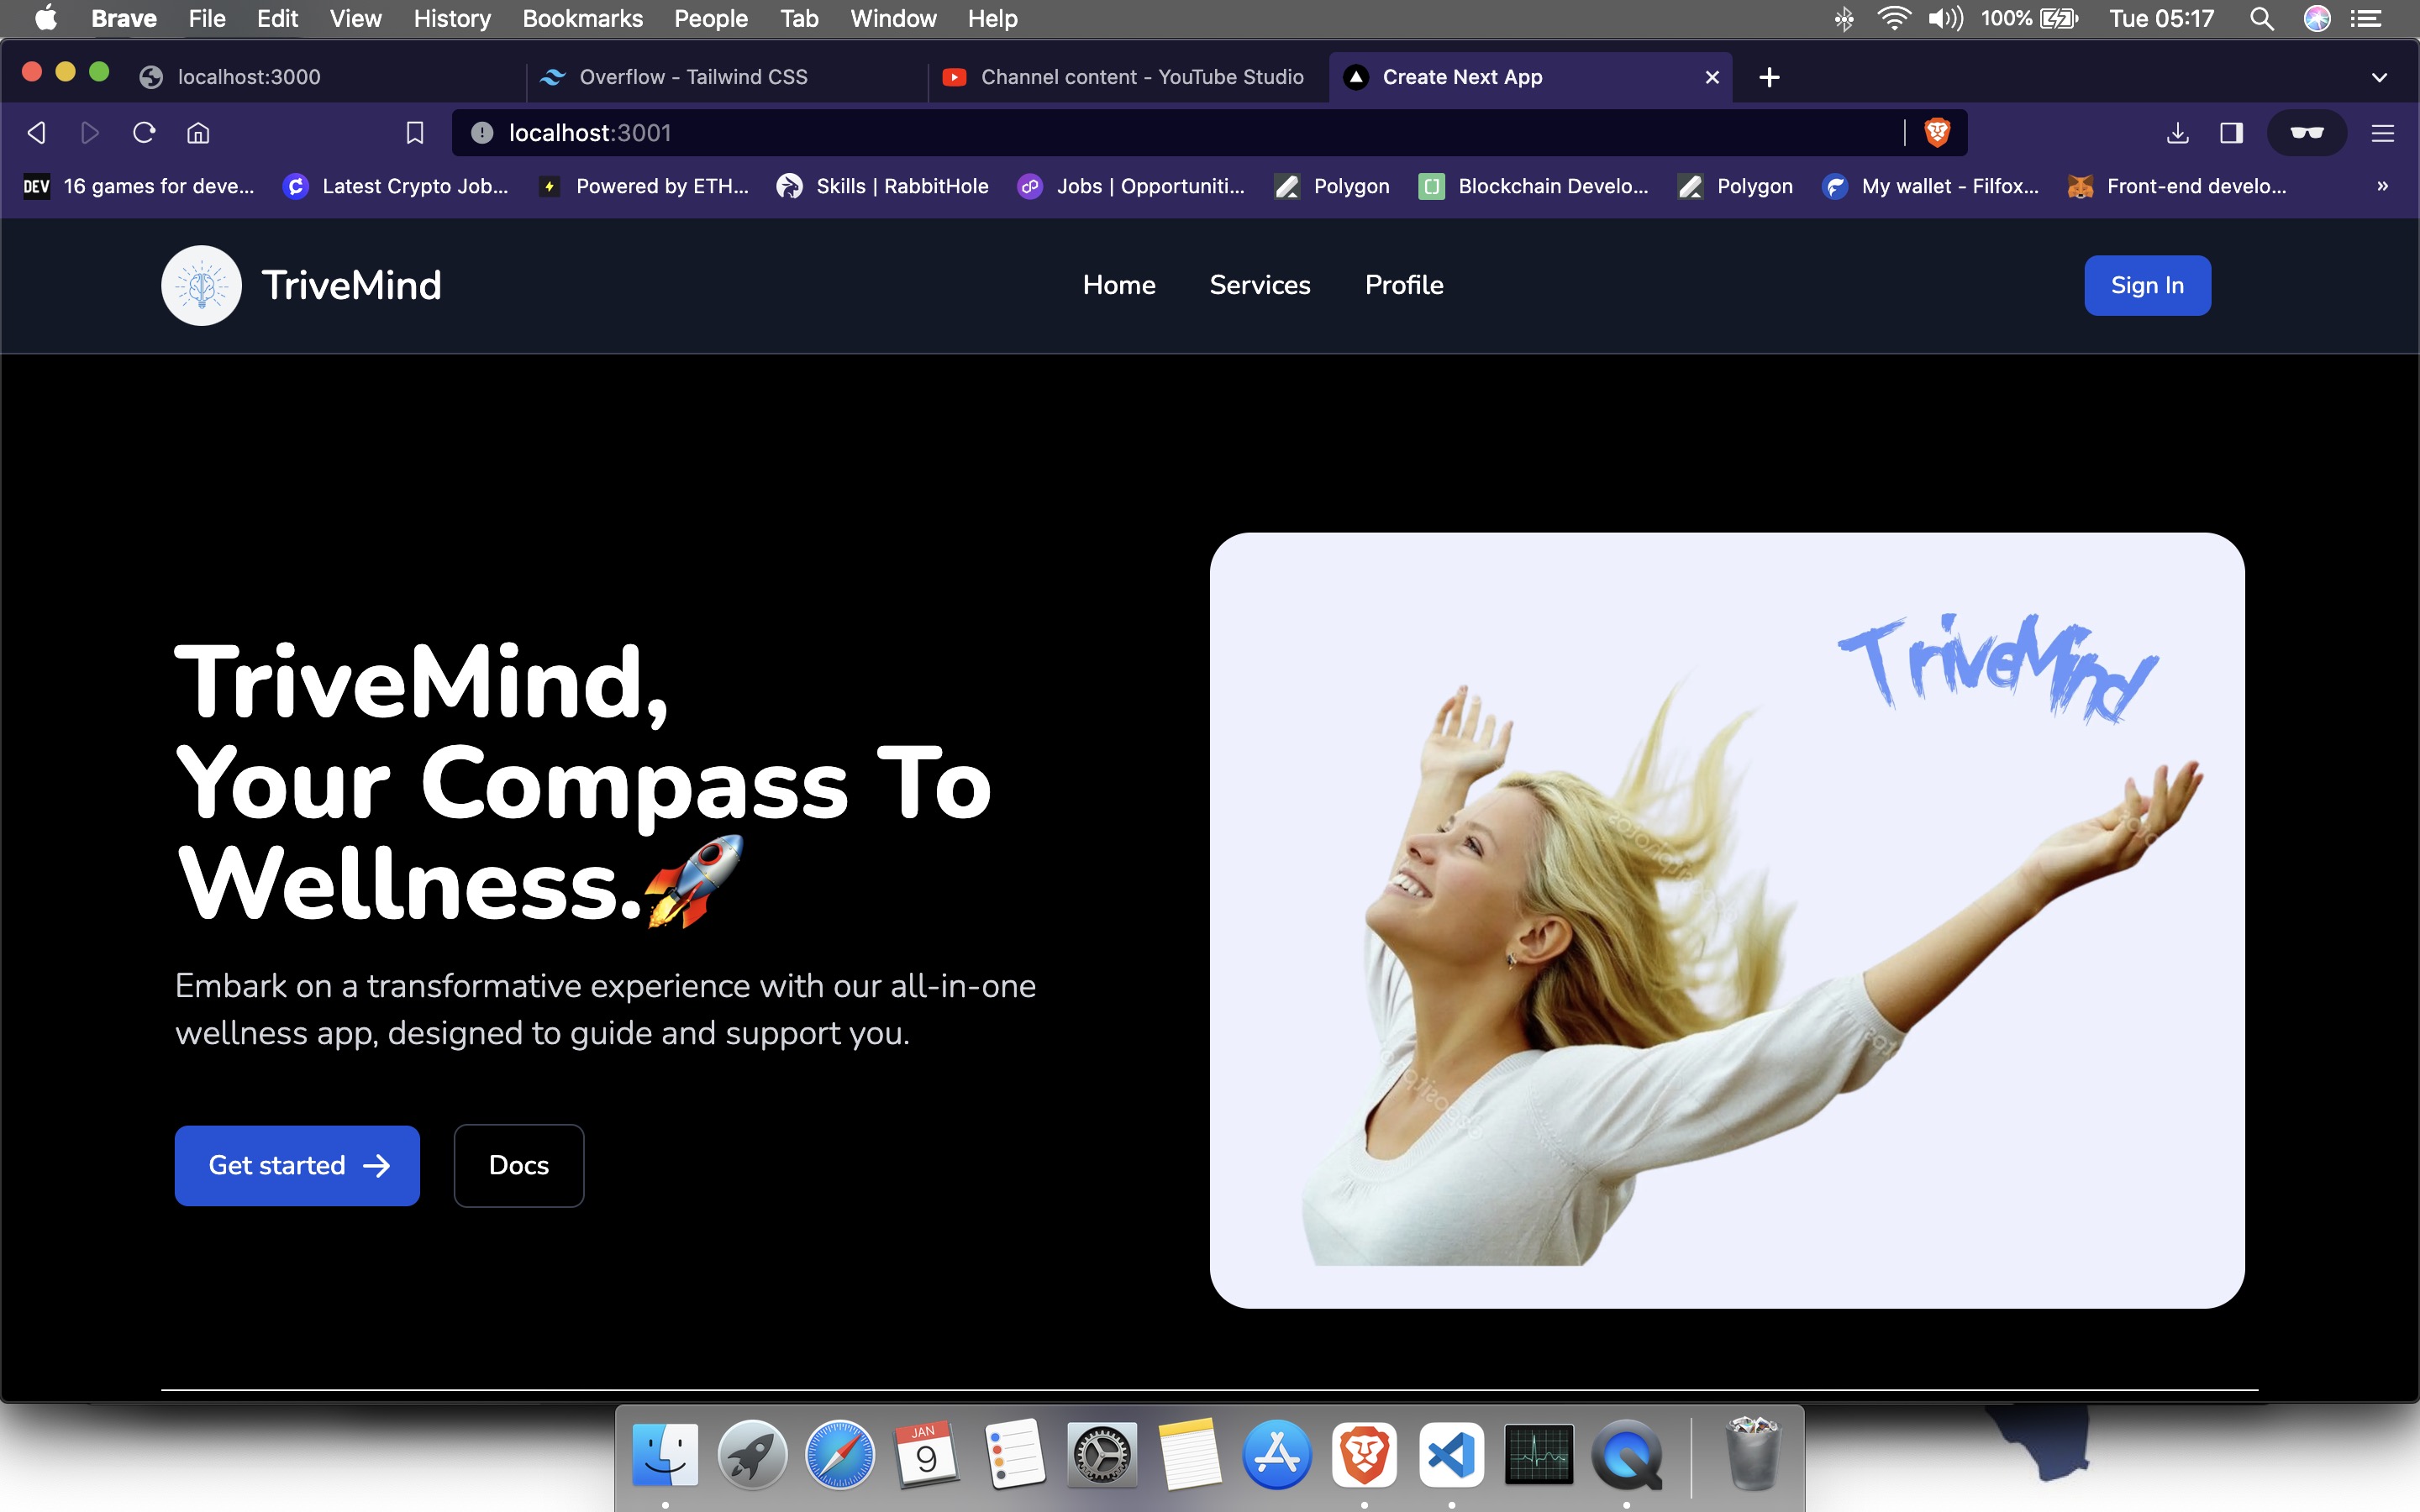Image resolution: width=2420 pixels, height=1512 pixels.
Task: Click the Brave Shields lion icon
Action: [x=1937, y=133]
